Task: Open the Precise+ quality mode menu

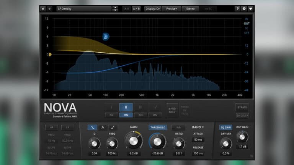Action: tap(171, 9)
